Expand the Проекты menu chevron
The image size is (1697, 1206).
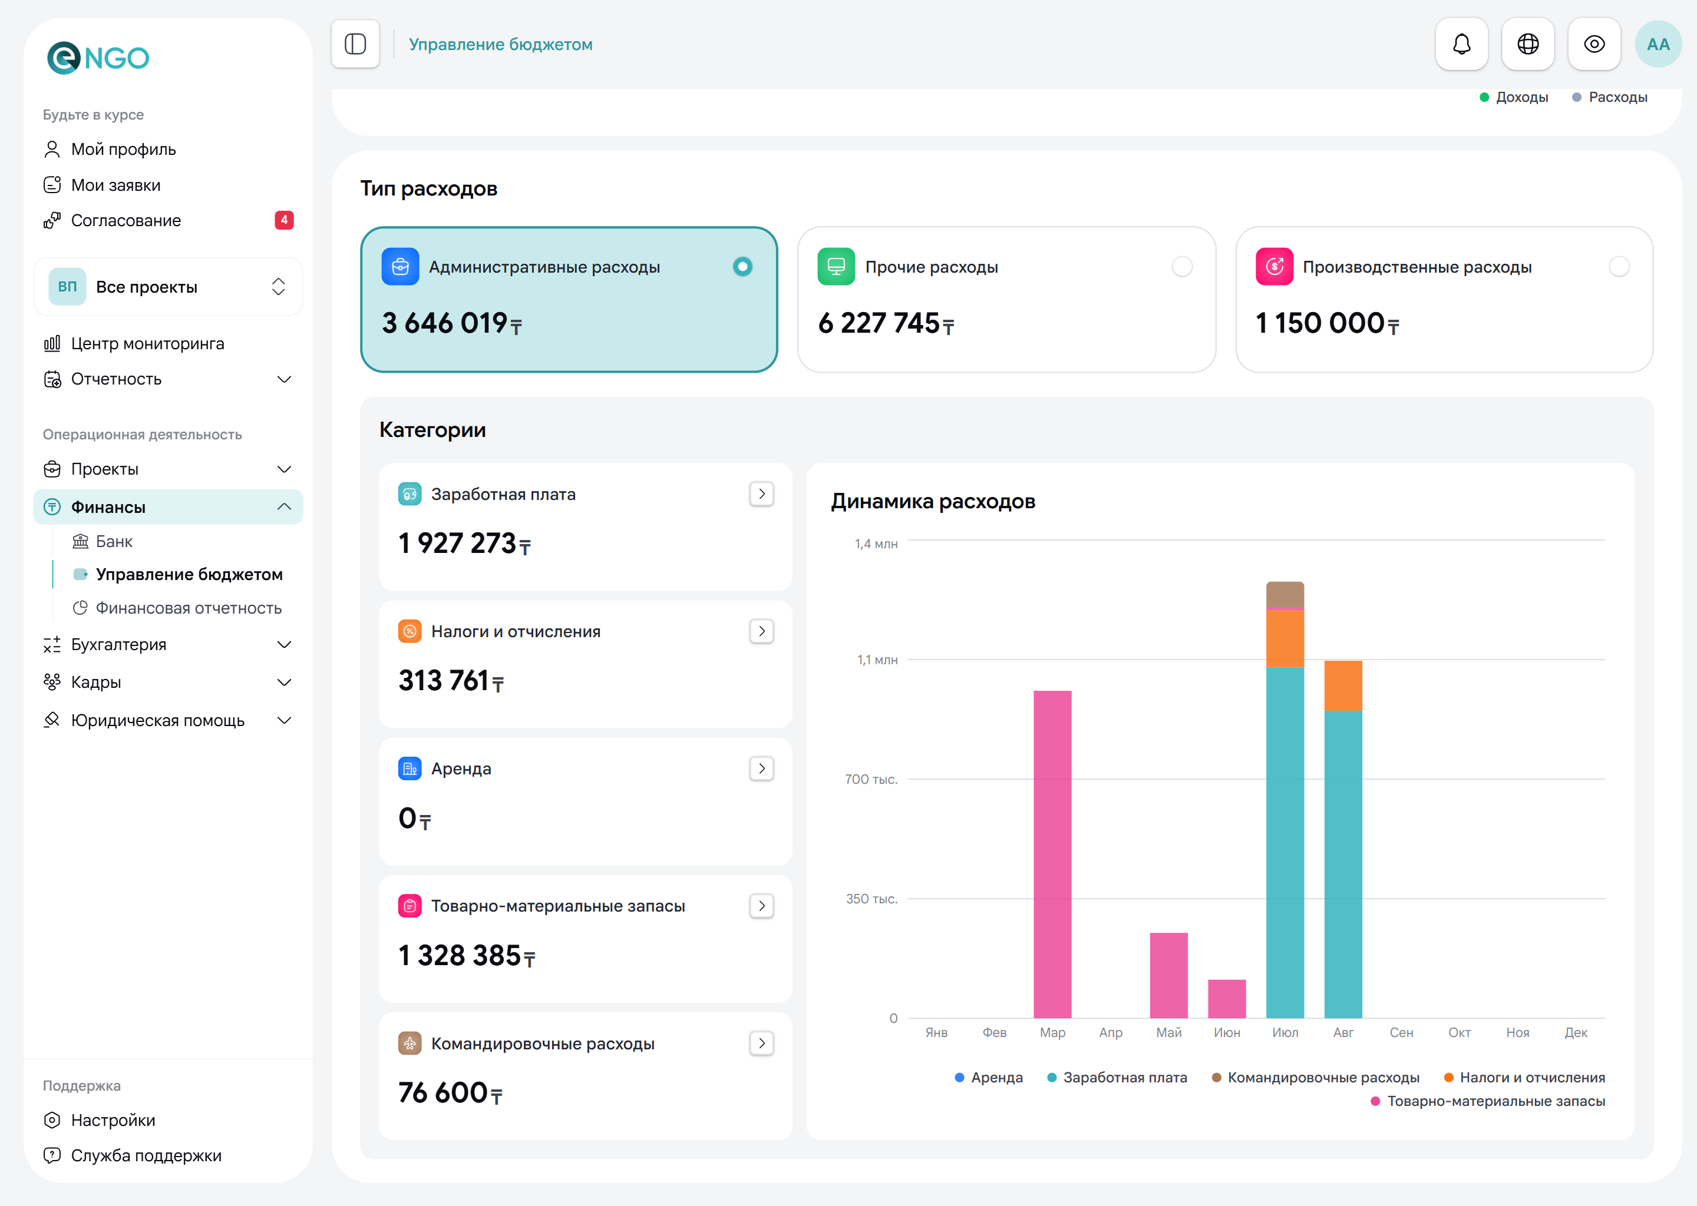[284, 469]
